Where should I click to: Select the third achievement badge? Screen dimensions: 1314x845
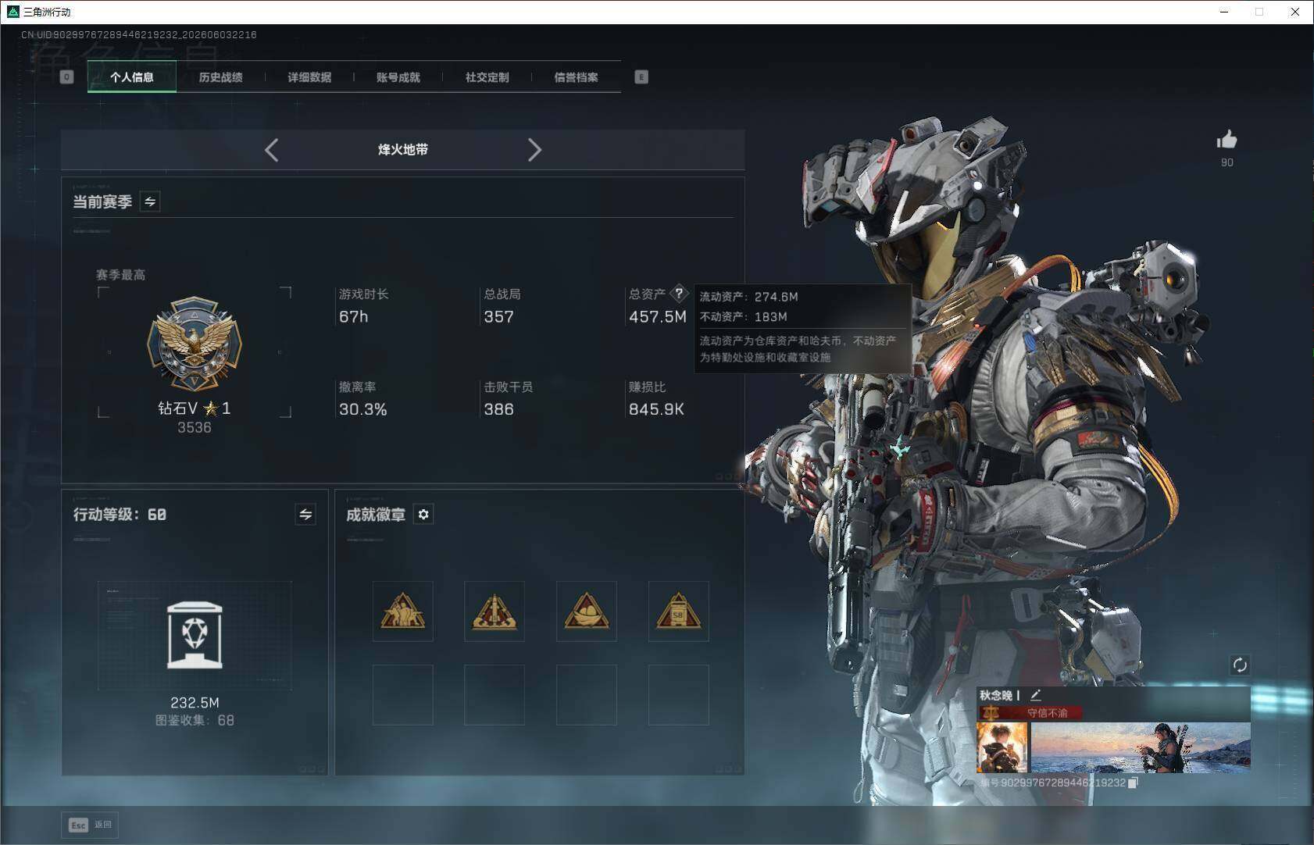tap(587, 611)
